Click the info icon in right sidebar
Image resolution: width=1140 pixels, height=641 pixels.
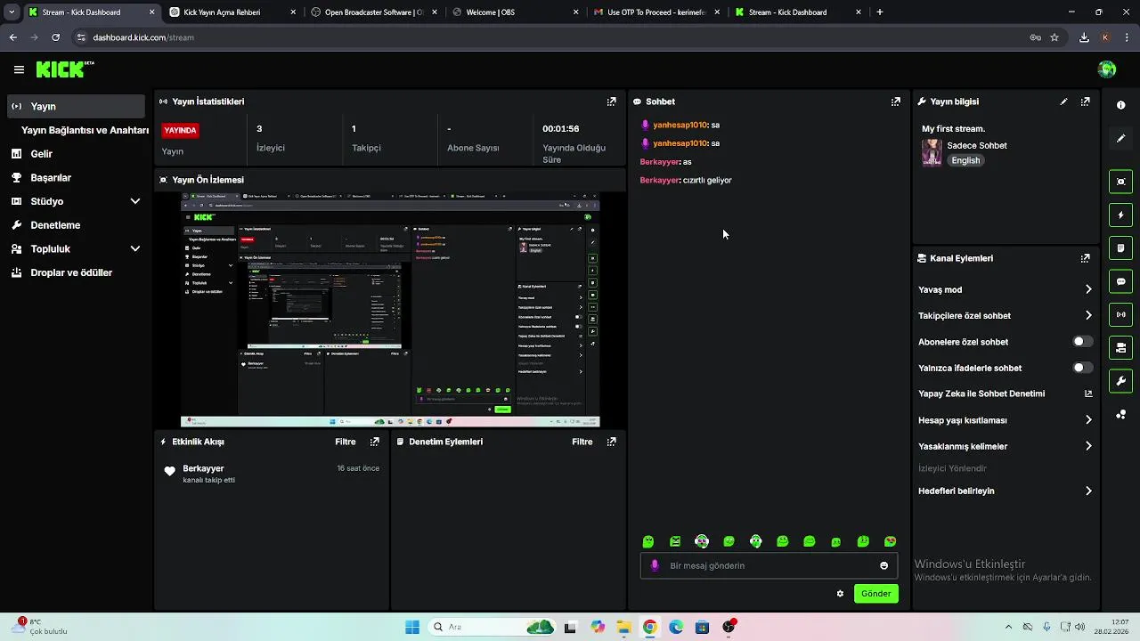(x=1120, y=105)
